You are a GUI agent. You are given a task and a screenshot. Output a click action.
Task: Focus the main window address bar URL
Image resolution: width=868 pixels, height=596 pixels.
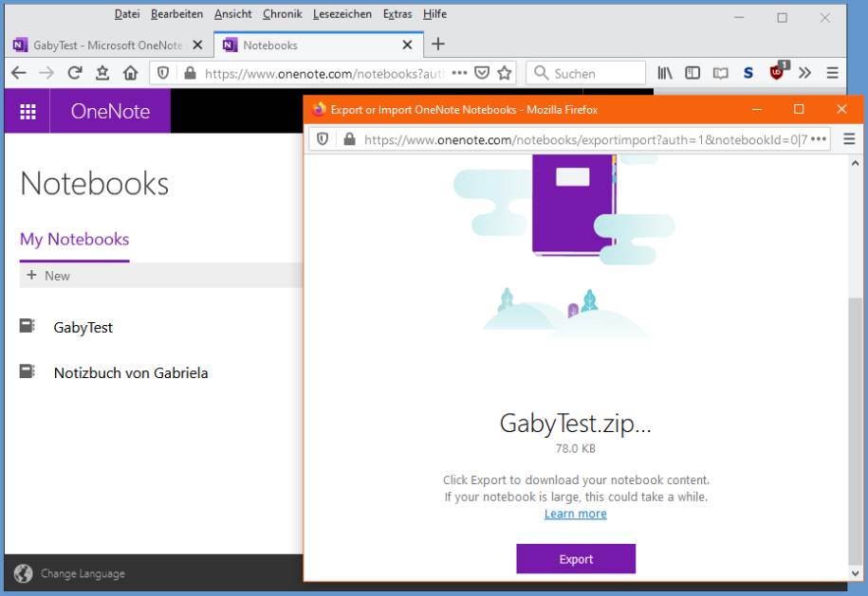coord(323,74)
